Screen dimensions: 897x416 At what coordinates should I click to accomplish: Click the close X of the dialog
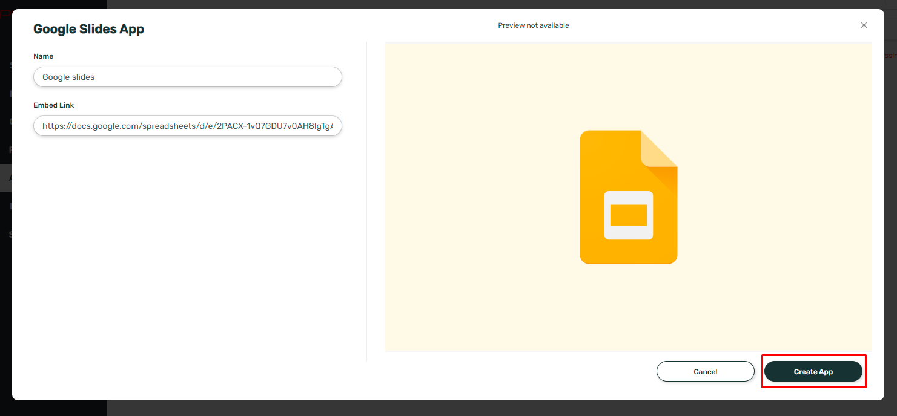point(864,25)
